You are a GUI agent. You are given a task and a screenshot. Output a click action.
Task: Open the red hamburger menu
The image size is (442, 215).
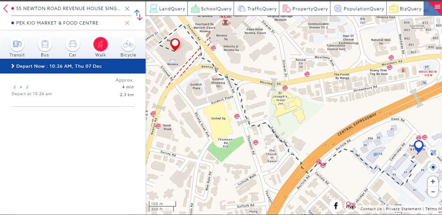(437, 6)
